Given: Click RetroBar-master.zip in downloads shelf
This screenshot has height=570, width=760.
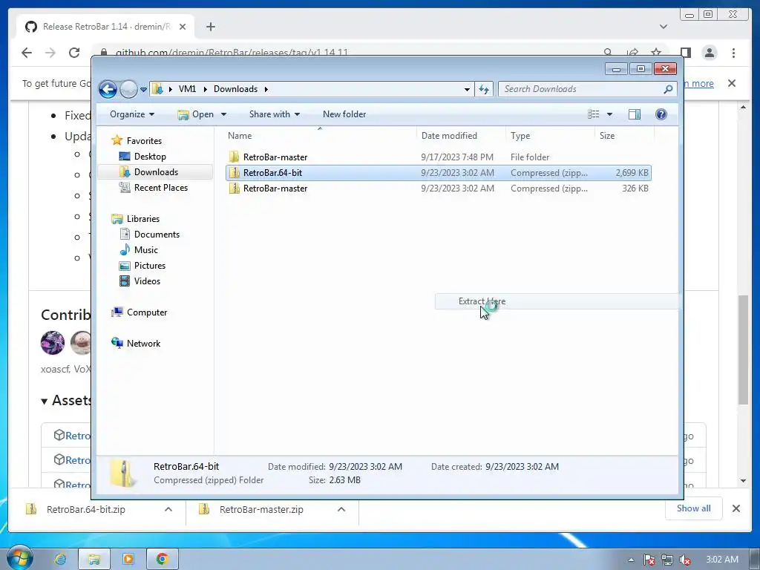Looking at the screenshot, I should click(x=261, y=509).
